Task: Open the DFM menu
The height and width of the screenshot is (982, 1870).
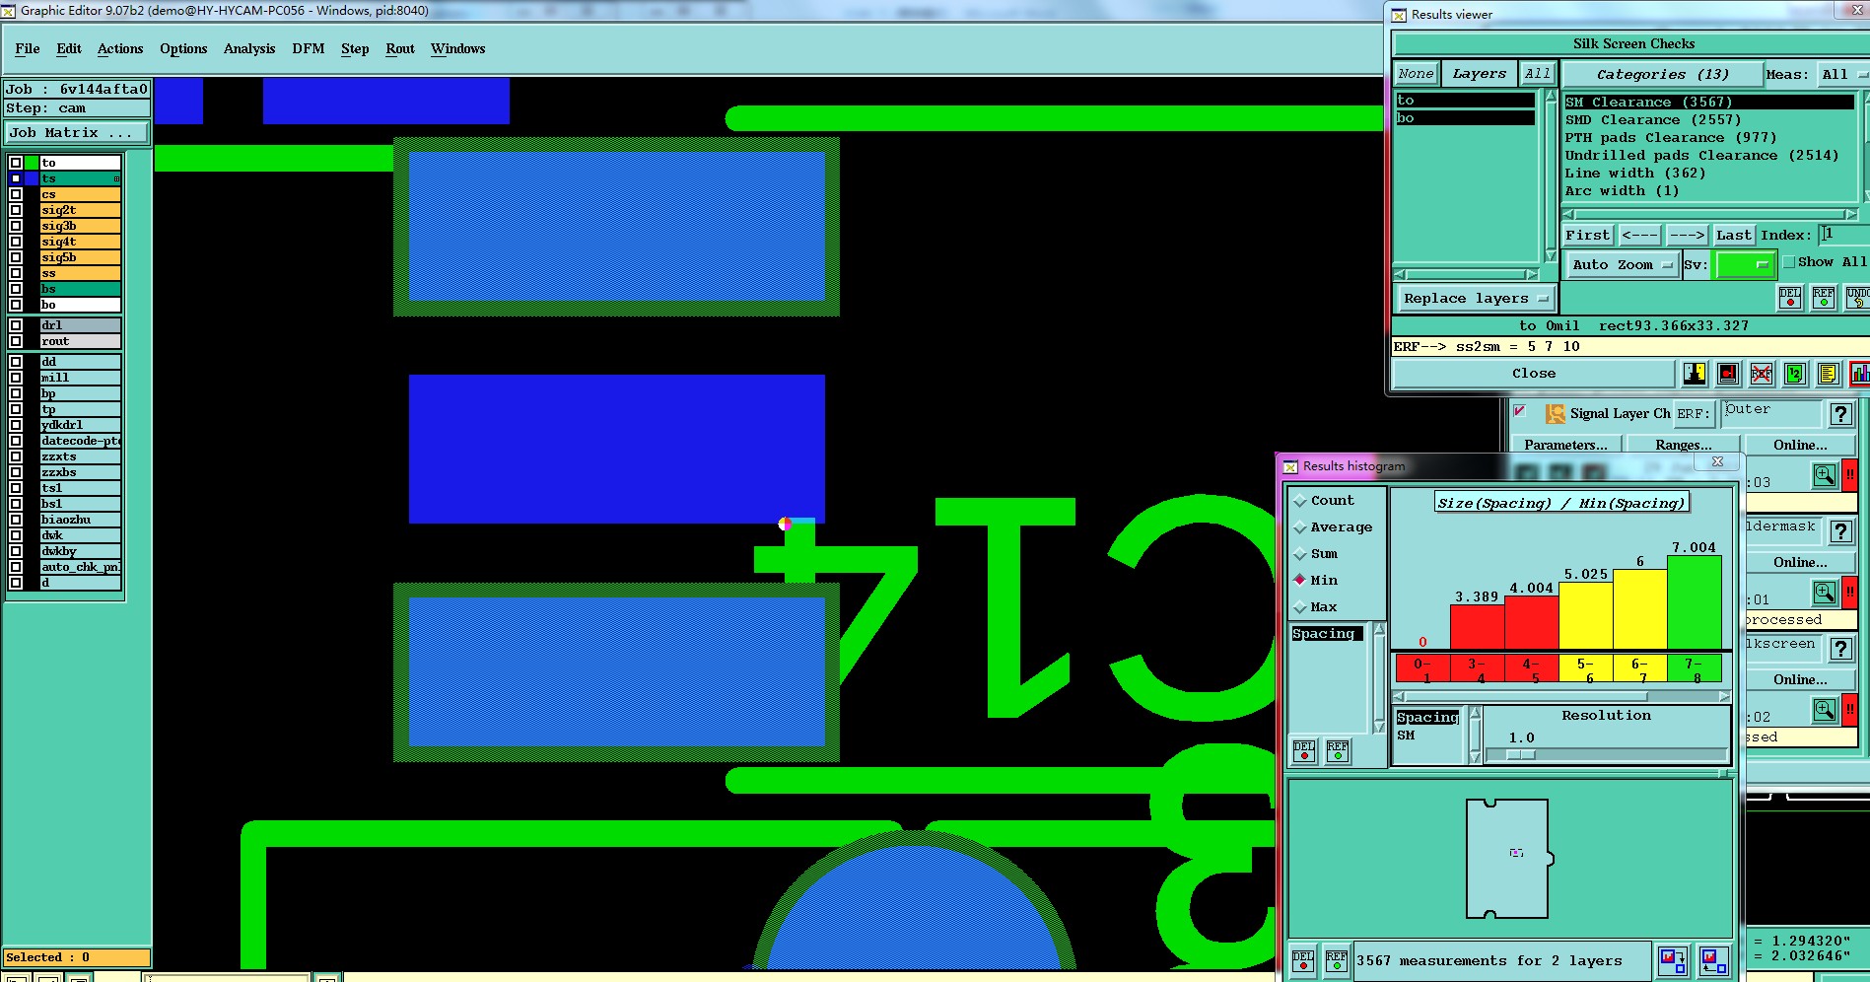Action: [309, 48]
